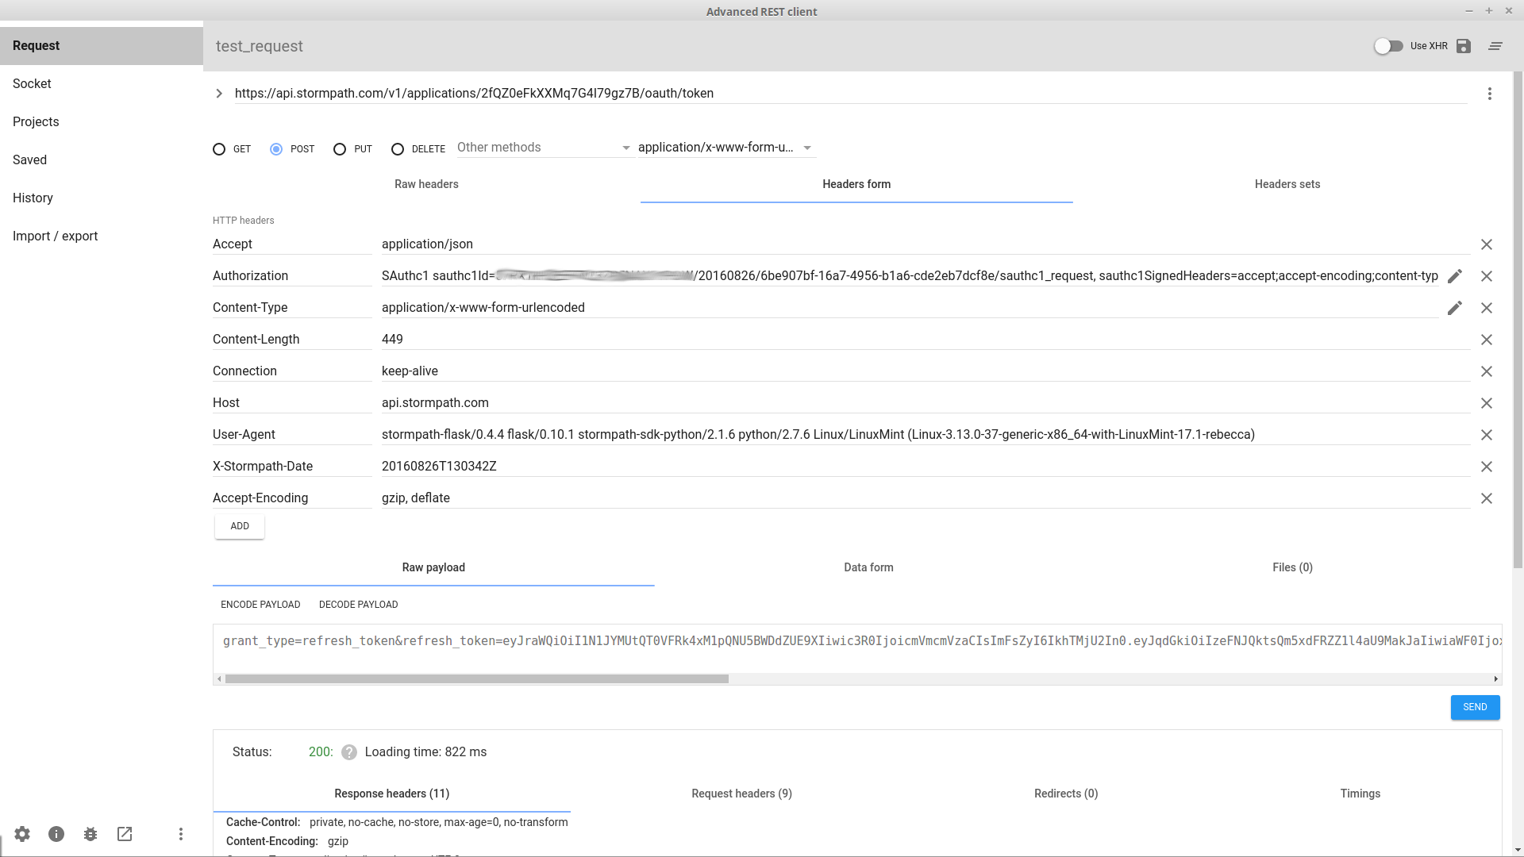1524x857 pixels.
Task: Remove the Authorization header
Action: tap(1487, 276)
